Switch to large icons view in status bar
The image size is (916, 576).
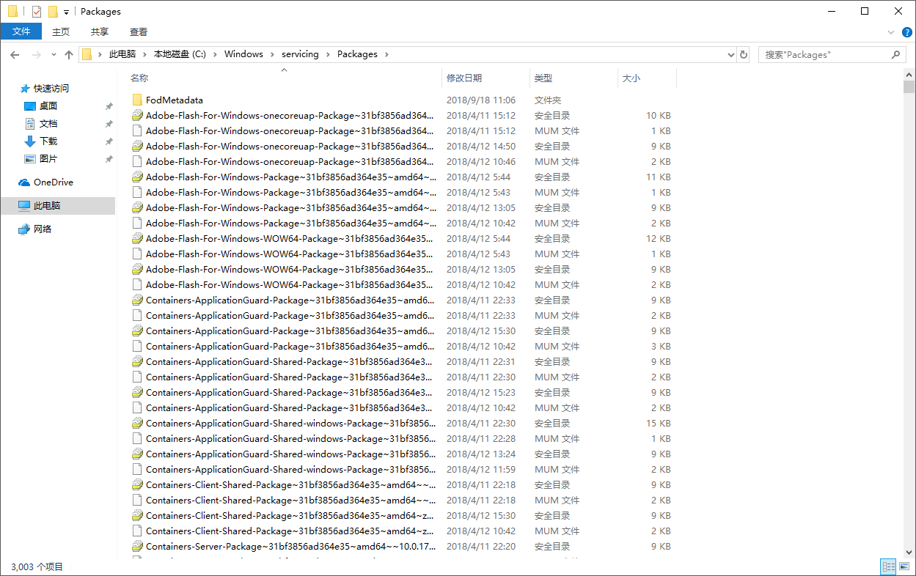tap(905, 566)
